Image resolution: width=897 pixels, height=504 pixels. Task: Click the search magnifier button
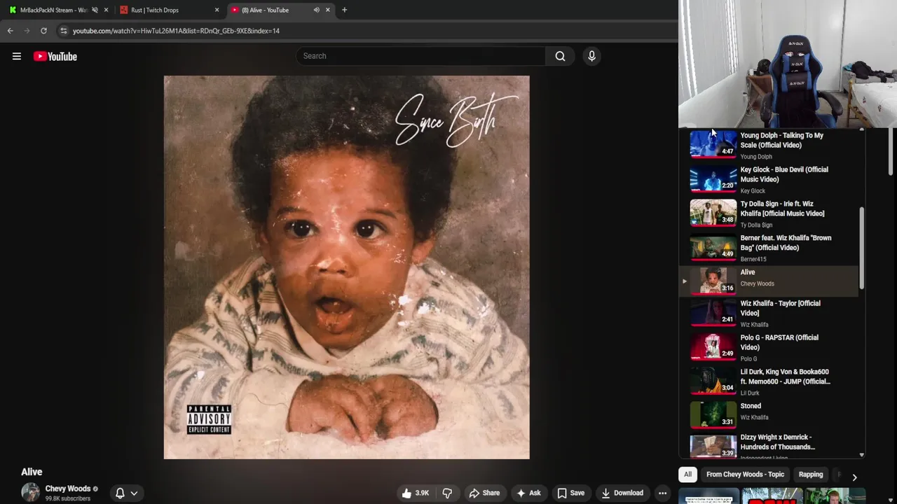pyautogui.click(x=560, y=56)
